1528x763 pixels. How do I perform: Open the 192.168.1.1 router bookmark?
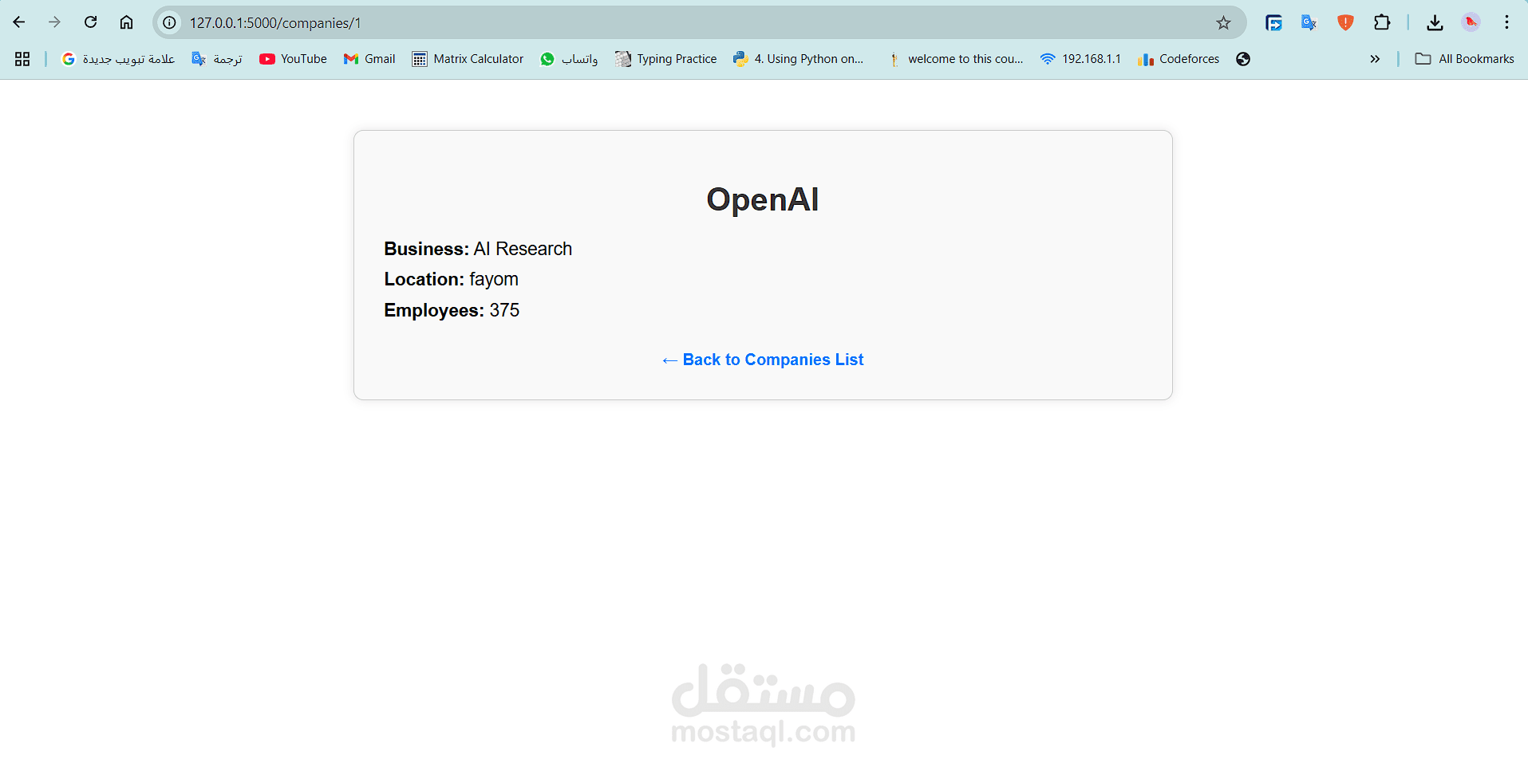pos(1080,59)
